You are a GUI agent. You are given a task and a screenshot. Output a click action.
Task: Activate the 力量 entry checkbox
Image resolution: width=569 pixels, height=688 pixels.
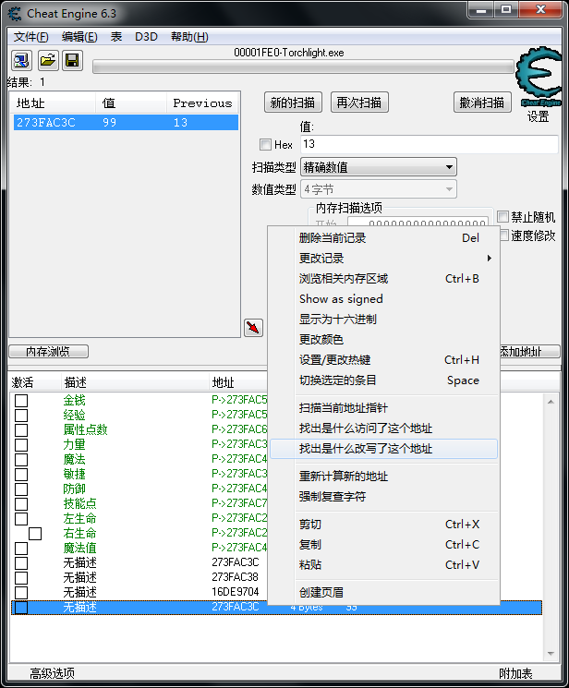pos(21,445)
